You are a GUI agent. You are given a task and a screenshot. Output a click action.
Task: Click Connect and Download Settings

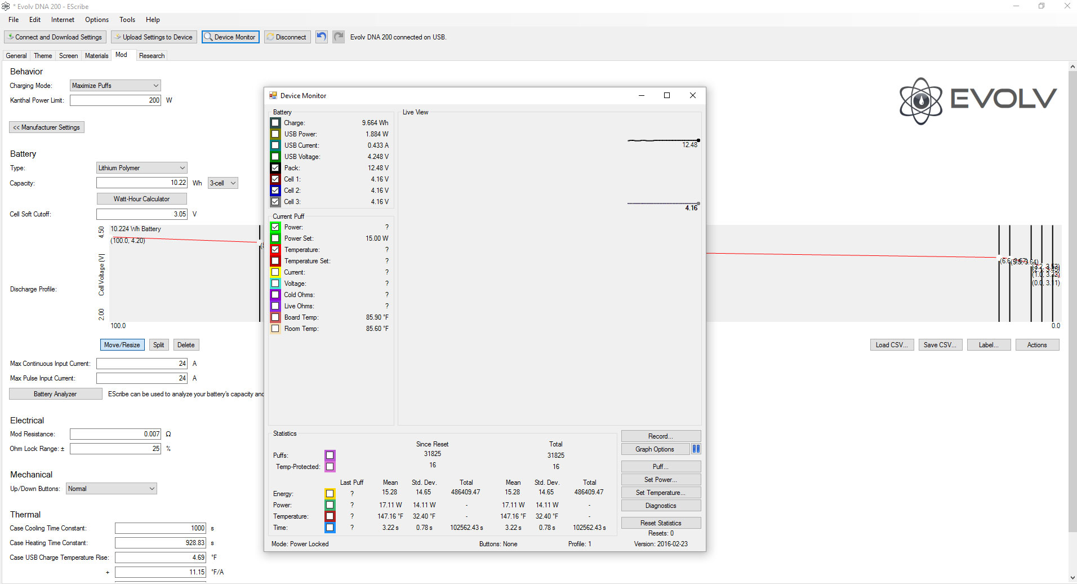[55, 37]
